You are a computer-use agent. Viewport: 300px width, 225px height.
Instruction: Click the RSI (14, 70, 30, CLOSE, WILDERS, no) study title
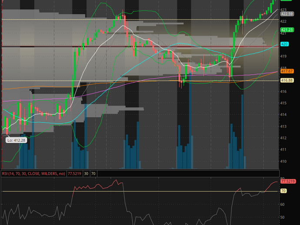[33, 174]
